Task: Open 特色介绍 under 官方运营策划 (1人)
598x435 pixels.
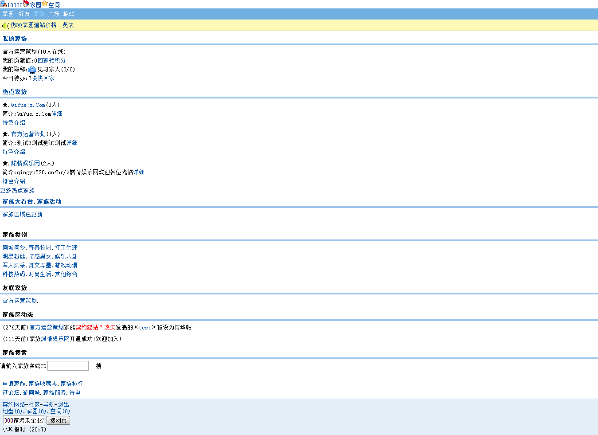Action: [x=14, y=152]
